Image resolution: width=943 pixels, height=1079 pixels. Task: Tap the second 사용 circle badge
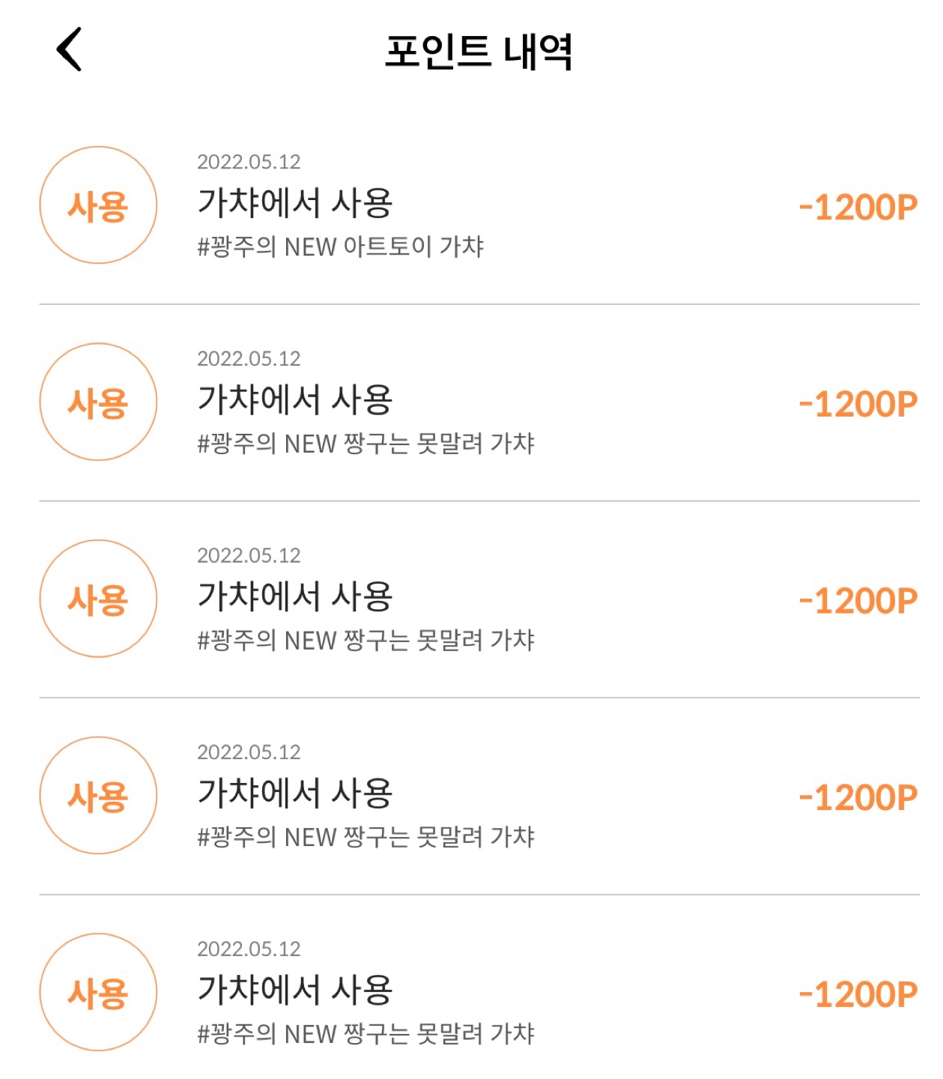(98, 402)
